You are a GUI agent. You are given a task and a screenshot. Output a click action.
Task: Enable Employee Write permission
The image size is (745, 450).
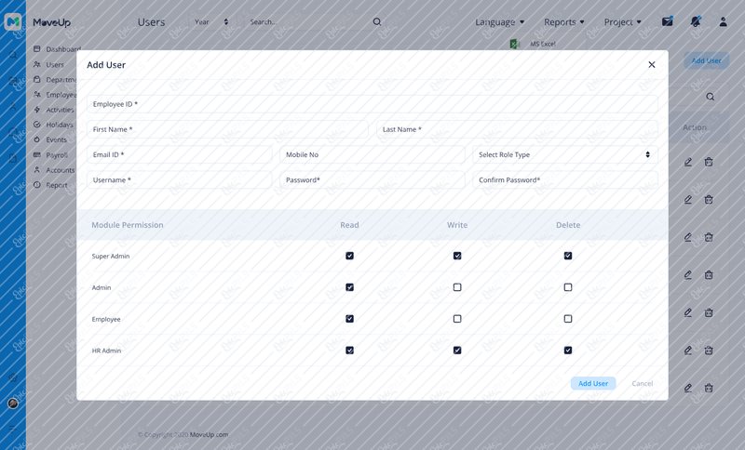click(x=457, y=319)
